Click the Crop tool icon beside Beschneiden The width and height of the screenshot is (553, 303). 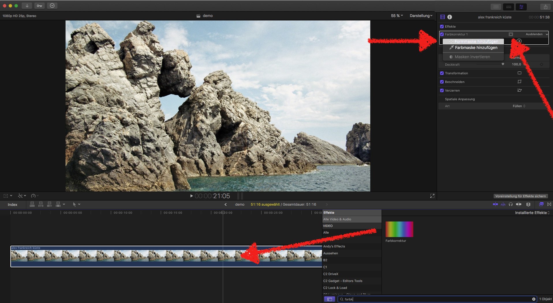pos(519,82)
